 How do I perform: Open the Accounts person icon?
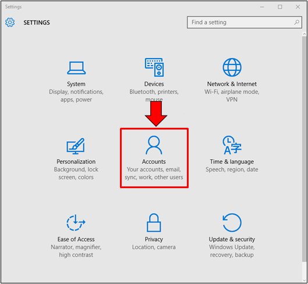pyautogui.click(x=154, y=145)
